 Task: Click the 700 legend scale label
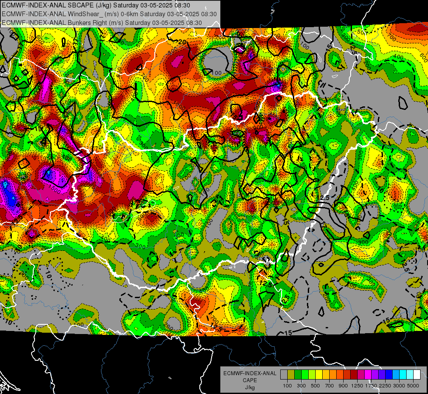point(330,386)
